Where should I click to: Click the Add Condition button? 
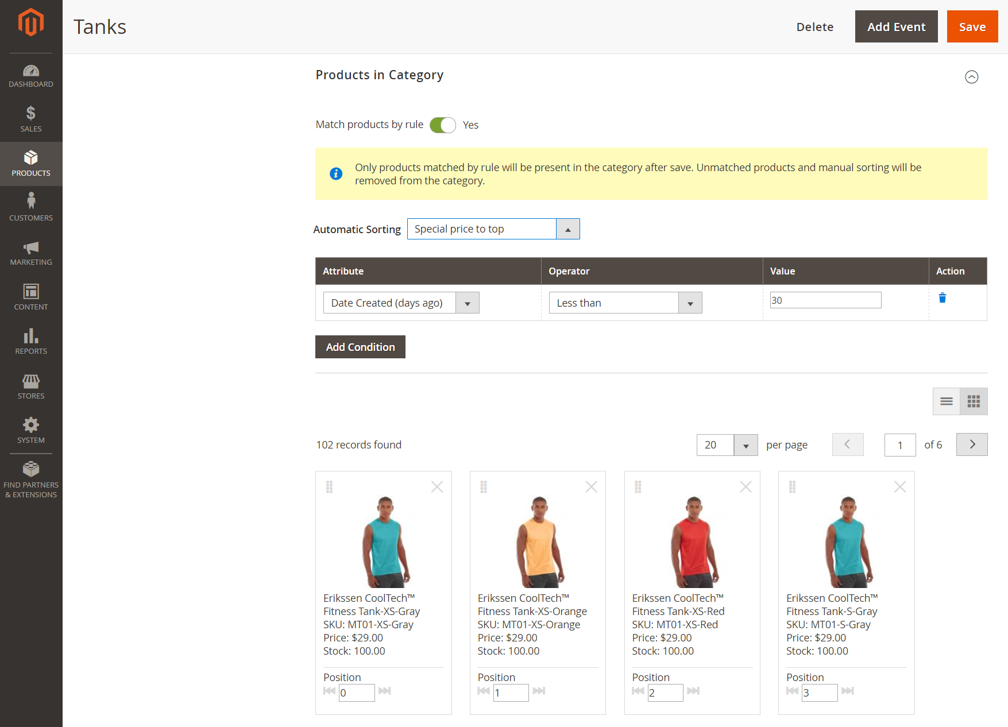click(360, 347)
